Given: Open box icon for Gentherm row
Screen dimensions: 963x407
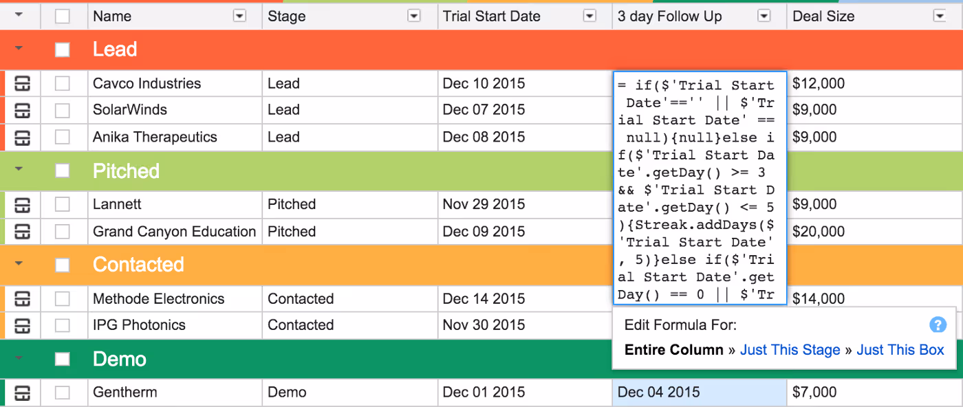Looking at the screenshot, I should tap(23, 393).
